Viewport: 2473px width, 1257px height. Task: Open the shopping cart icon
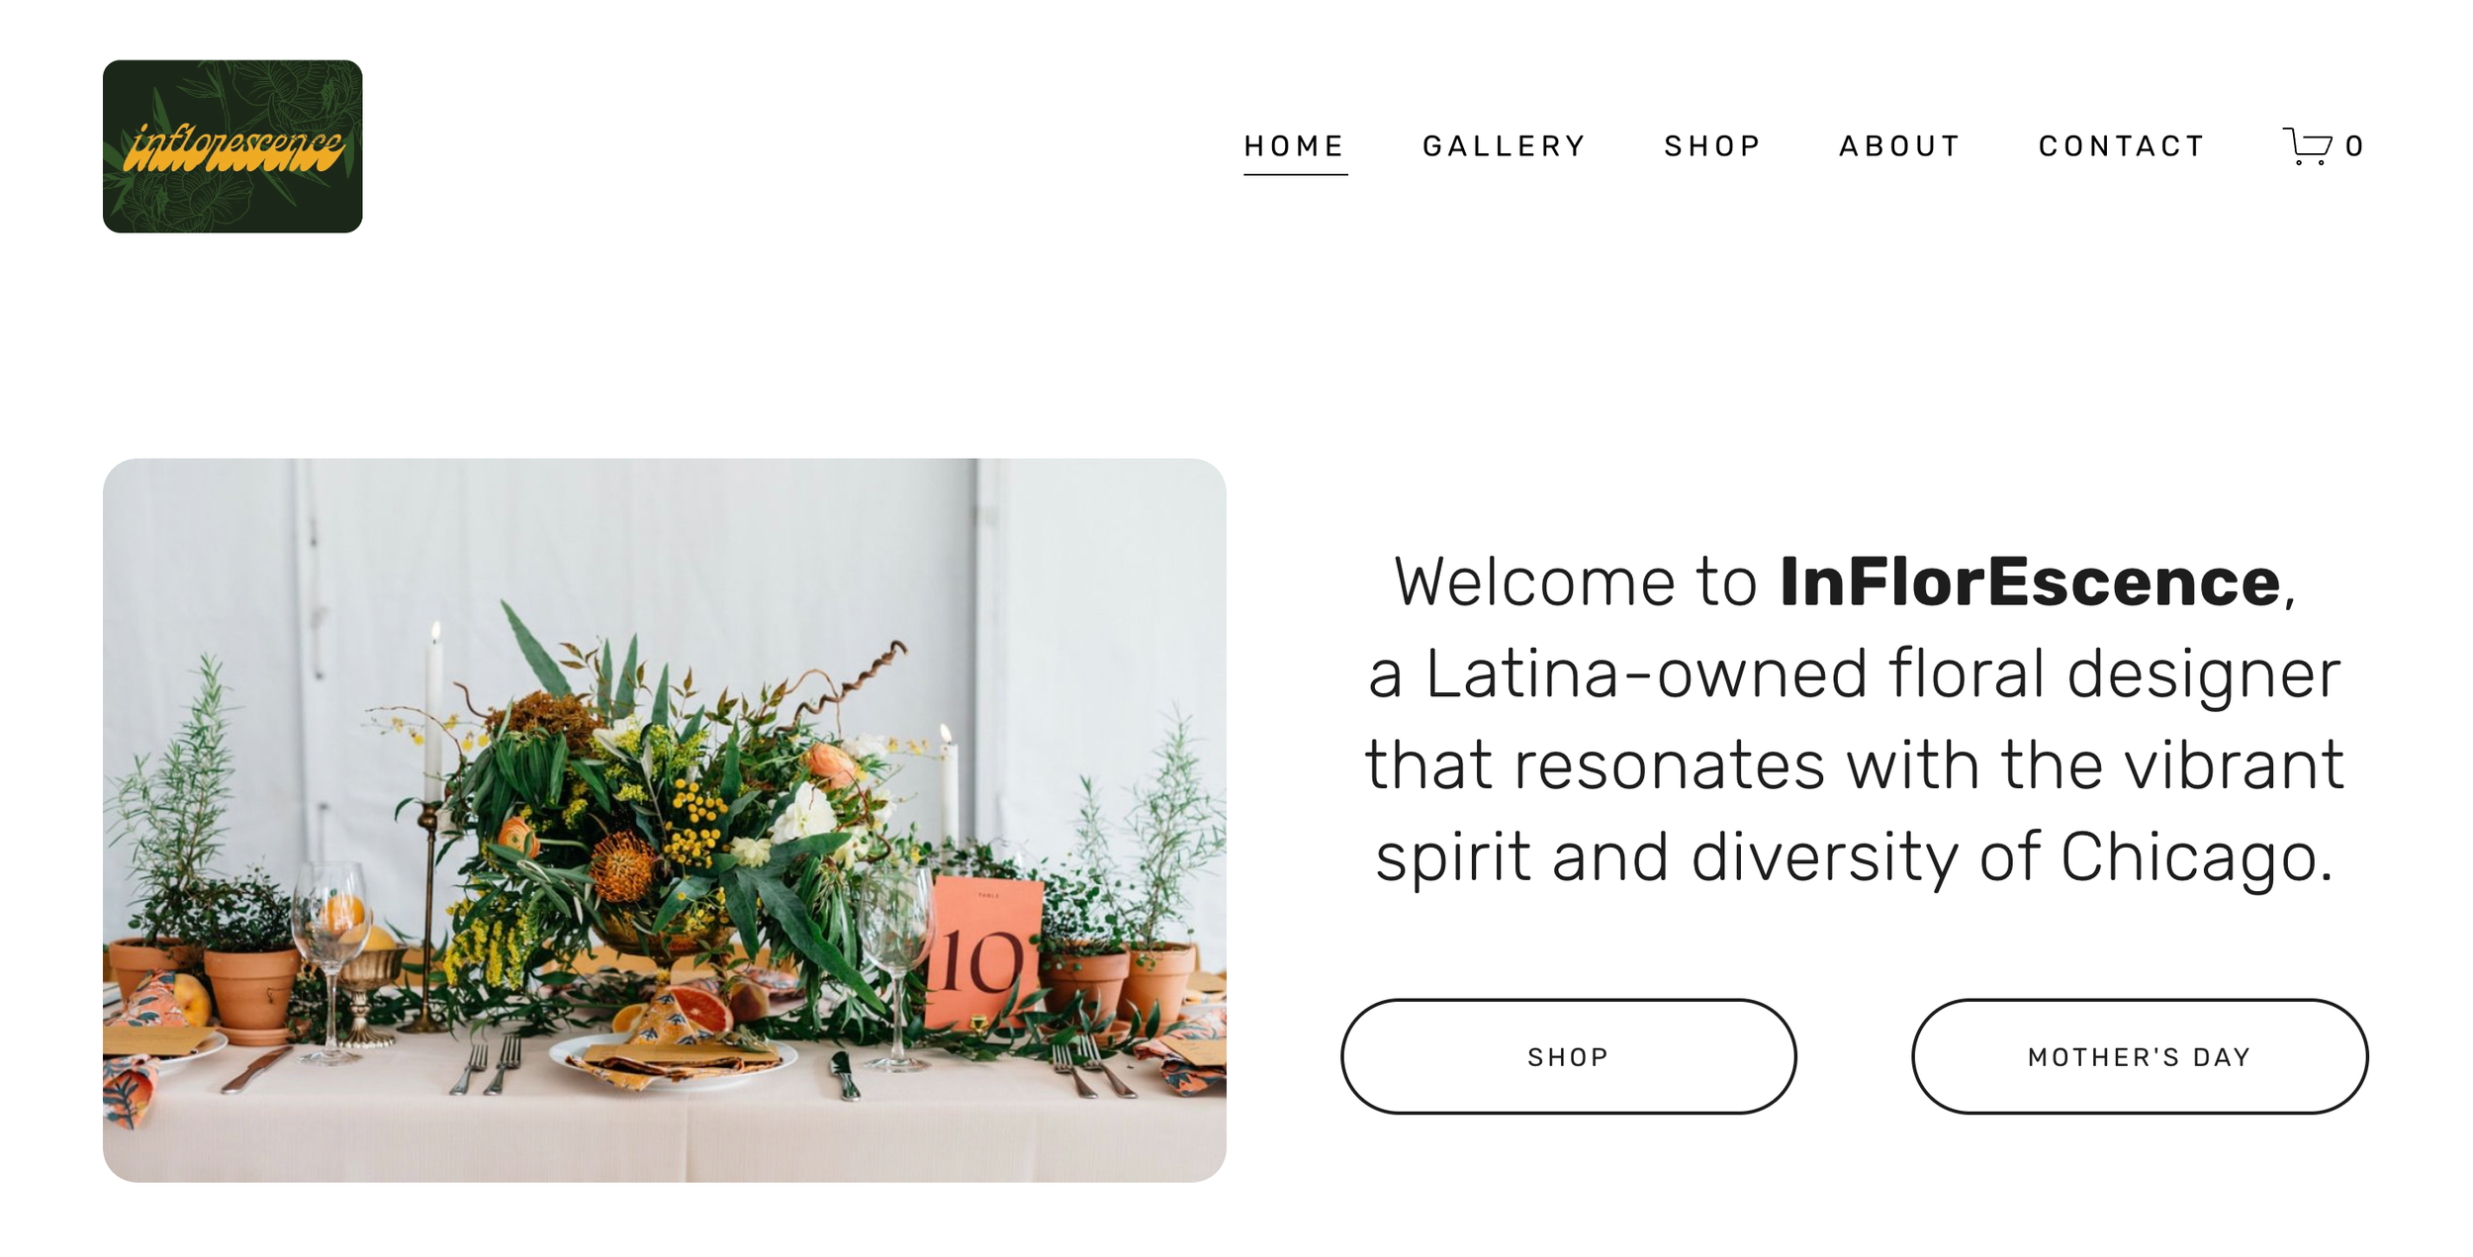point(2306,146)
